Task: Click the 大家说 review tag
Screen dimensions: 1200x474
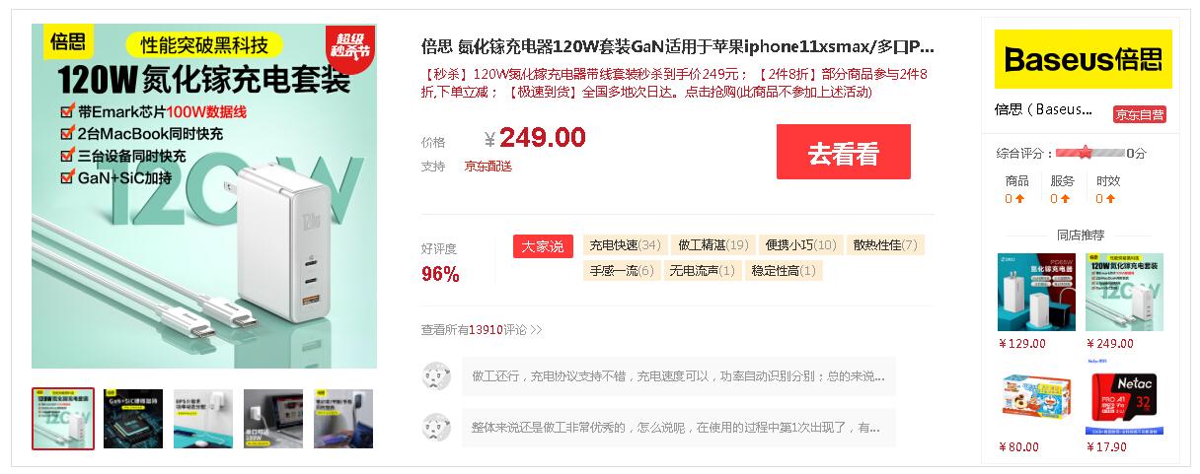Action: click(x=543, y=246)
